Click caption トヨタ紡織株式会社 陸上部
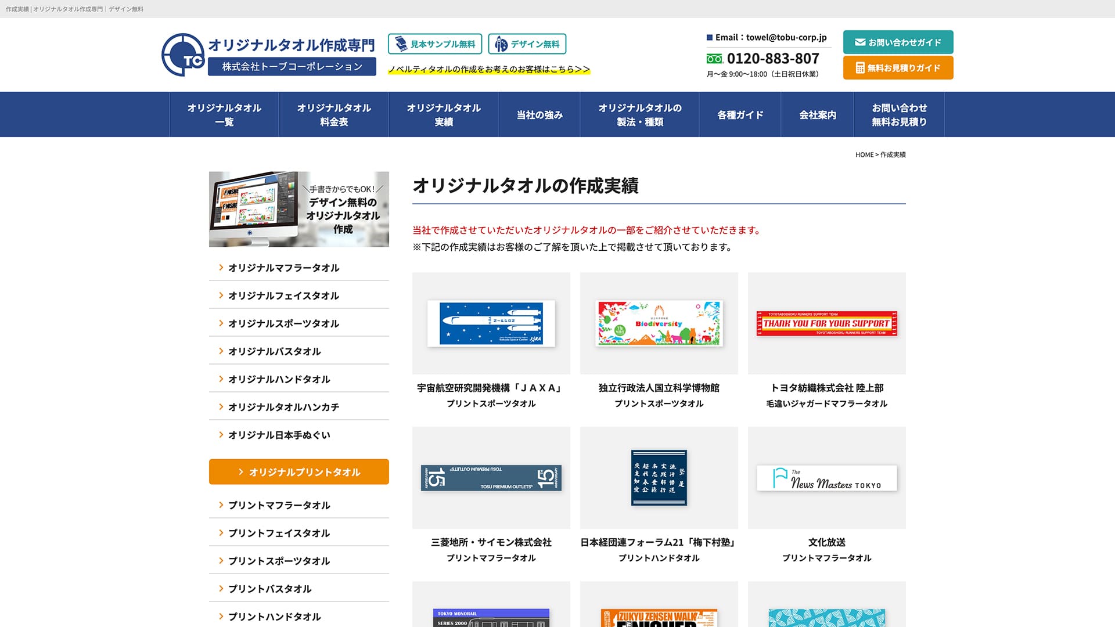Image resolution: width=1115 pixels, height=627 pixels. [827, 388]
